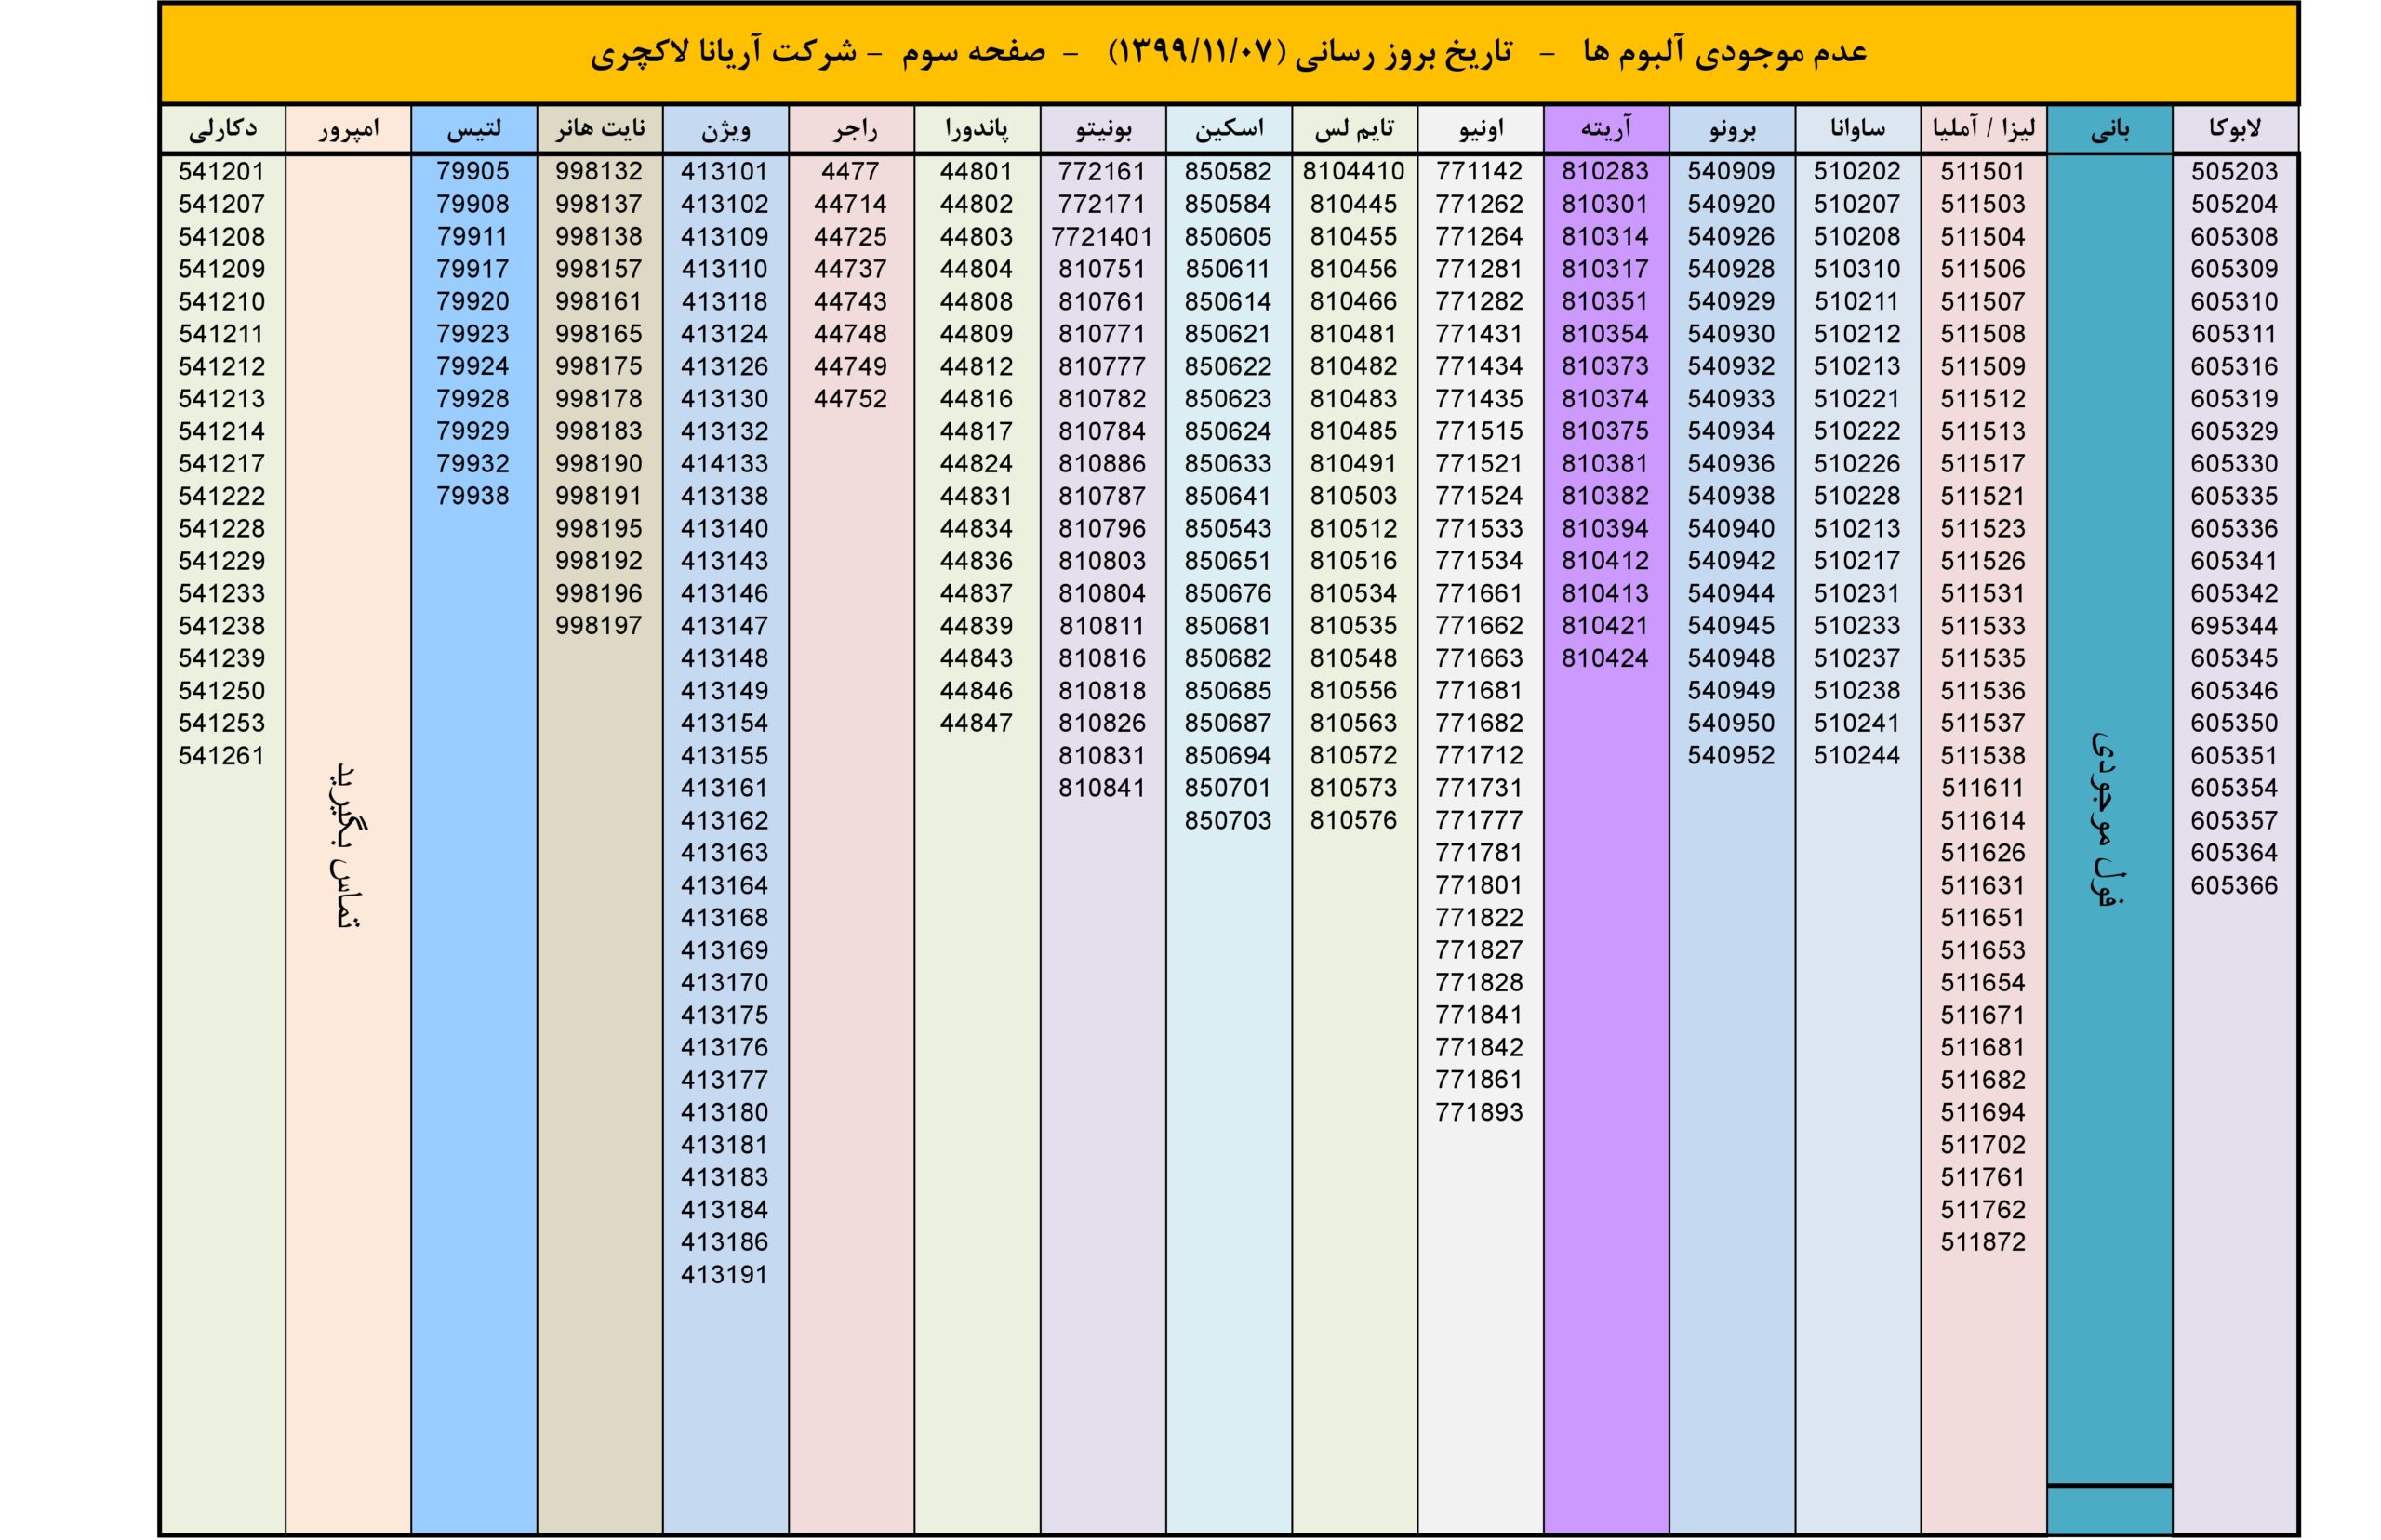Click code 695344 in لابوکا column
This screenshot has width=2381, height=1540.
[x=2234, y=626]
